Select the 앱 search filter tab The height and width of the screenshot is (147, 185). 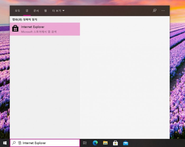click(x=27, y=11)
